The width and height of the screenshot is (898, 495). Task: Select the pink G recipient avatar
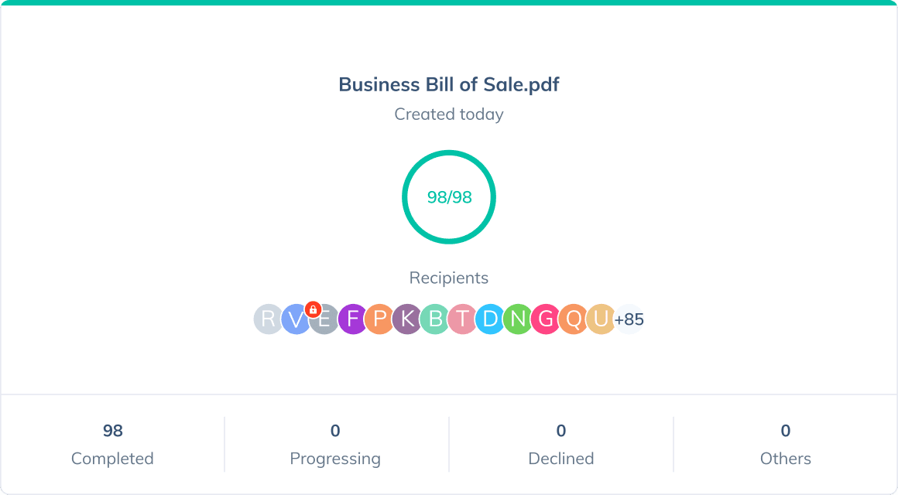pos(545,319)
